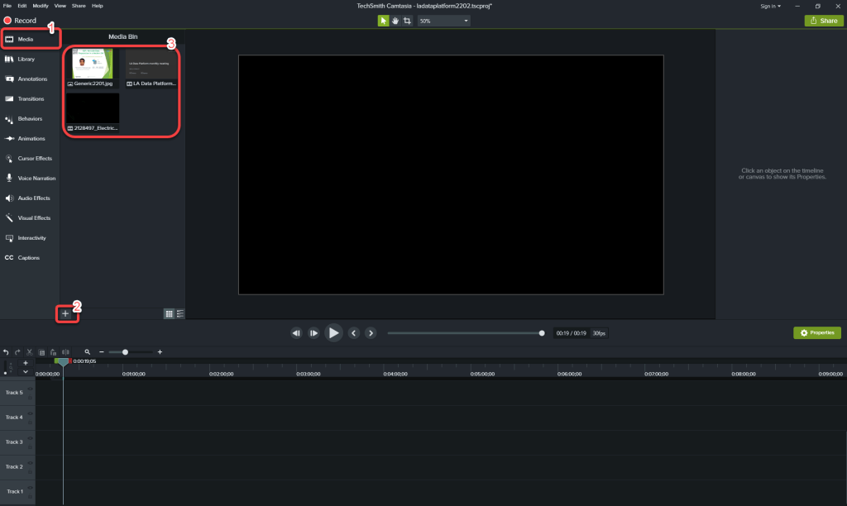Toggle the lock on Track 3

31,446
